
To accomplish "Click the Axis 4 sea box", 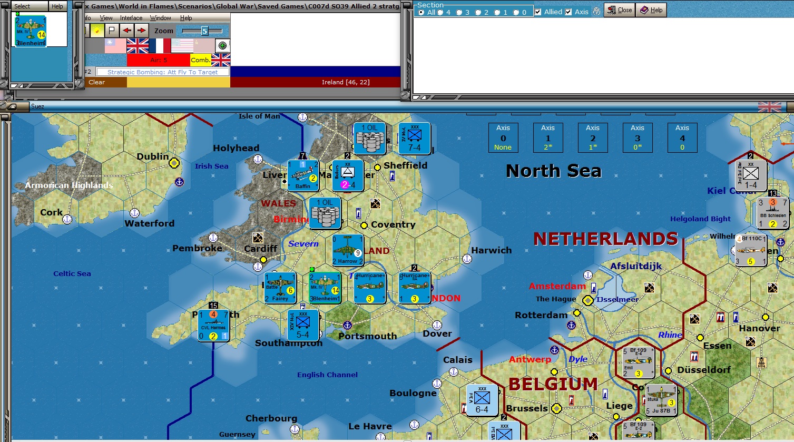I will 682,137.
